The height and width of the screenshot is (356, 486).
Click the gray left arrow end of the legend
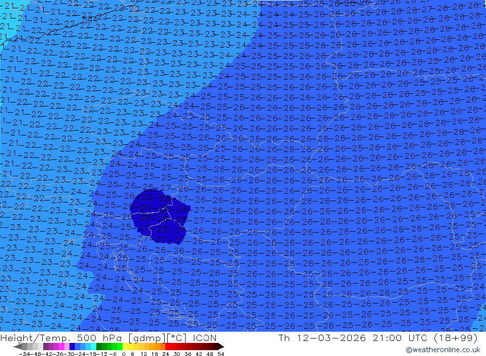coord(17,347)
